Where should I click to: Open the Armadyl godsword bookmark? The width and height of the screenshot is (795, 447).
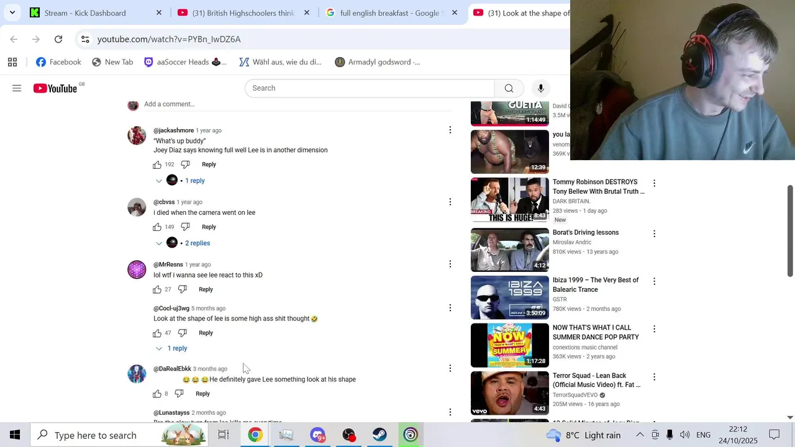click(378, 62)
